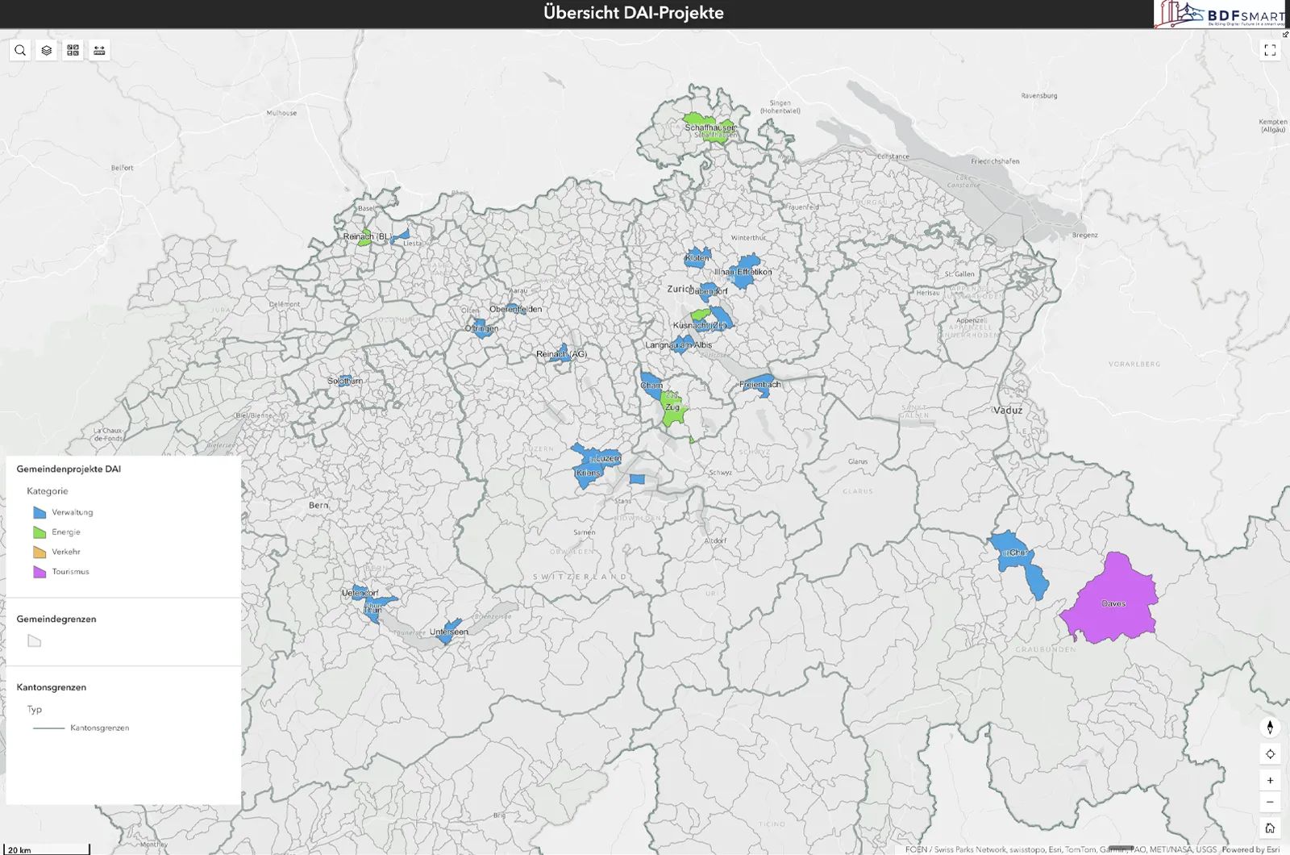Click the Reinach (AG) map label
Screen dimensions: 1290x855
click(x=562, y=354)
